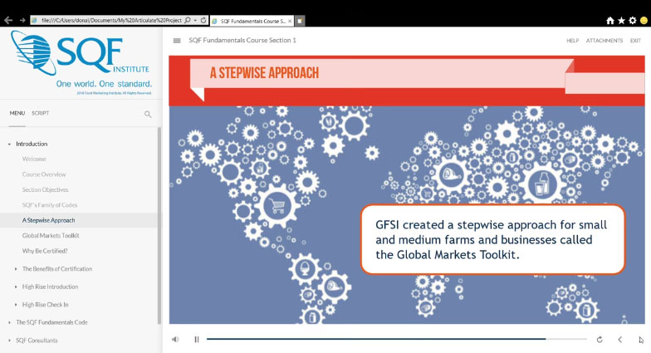Open the sidebar search magnifier
651x353 pixels.
[x=148, y=115]
